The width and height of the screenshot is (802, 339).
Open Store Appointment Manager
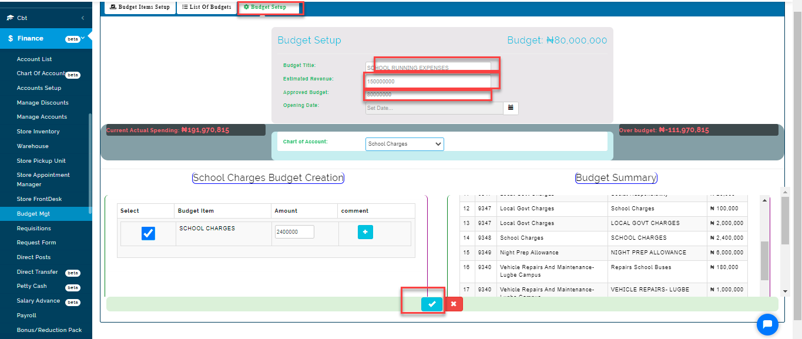43,180
